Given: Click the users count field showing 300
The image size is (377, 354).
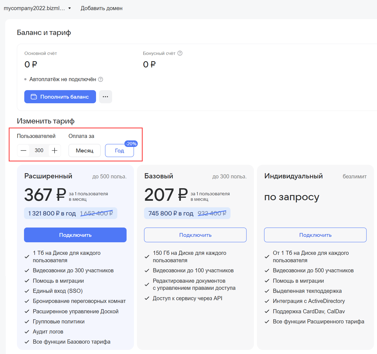Looking at the screenshot, I should 39,151.
